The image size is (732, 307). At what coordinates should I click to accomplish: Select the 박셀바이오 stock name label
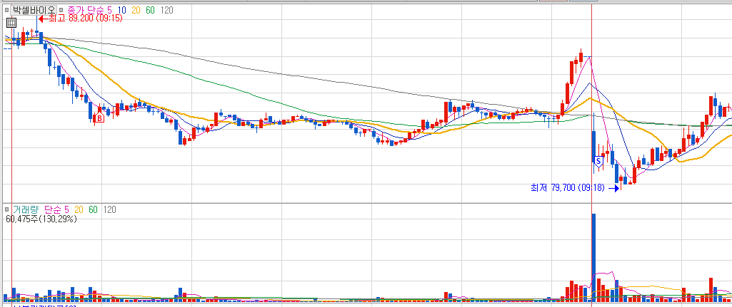tap(34, 9)
